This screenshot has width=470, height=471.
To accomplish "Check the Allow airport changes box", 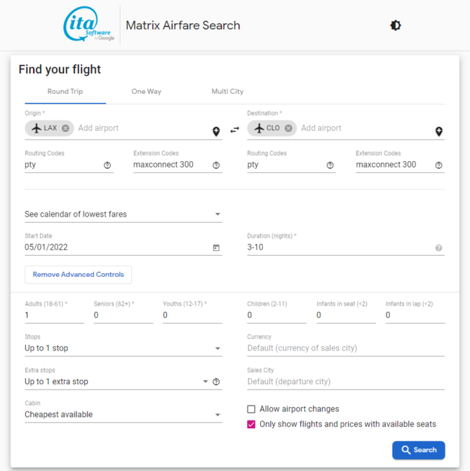I will pyautogui.click(x=251, y=409).
